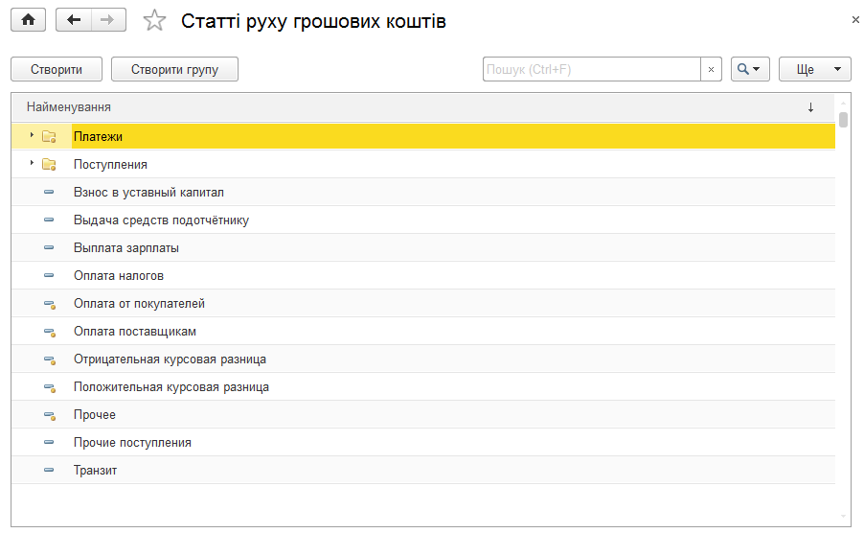
Task: Expand the Платежи group
Action: point(32,135)
